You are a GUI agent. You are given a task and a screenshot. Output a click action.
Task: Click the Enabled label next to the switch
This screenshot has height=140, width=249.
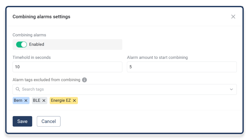tap(36, 44)
